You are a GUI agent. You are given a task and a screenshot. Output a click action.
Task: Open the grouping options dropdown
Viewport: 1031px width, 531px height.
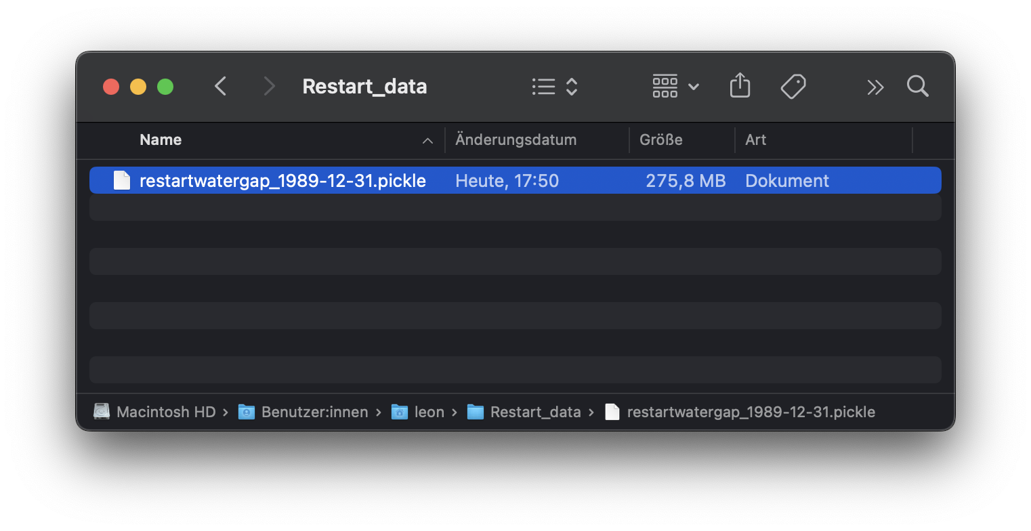click(x=675, y=87)
